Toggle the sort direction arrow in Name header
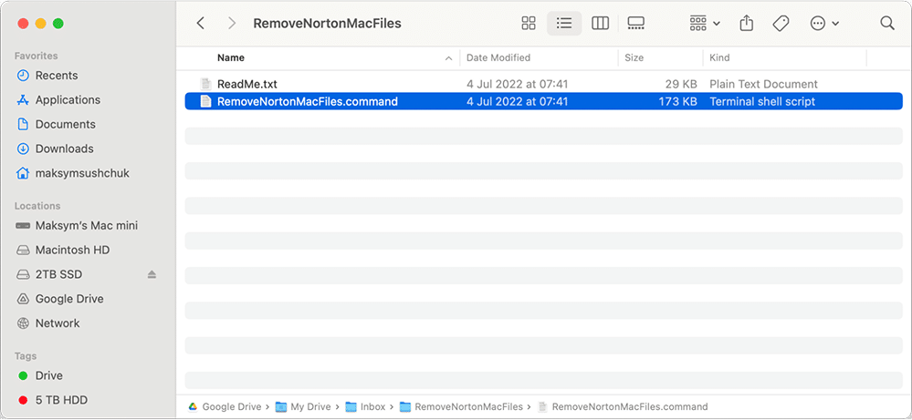Image resolution: width=912 pixels, height=420 pixels. coord(448,58)
